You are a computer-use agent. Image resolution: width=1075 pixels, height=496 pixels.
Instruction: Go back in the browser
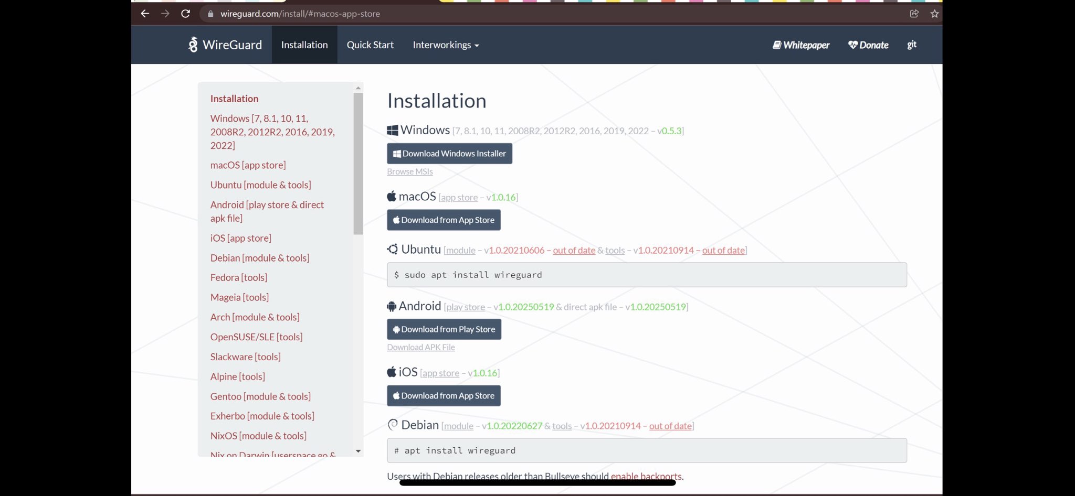pyautogui.click(x=145, y=14)
